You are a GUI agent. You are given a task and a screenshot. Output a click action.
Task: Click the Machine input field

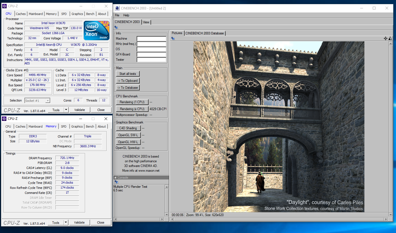pos(151,39)
